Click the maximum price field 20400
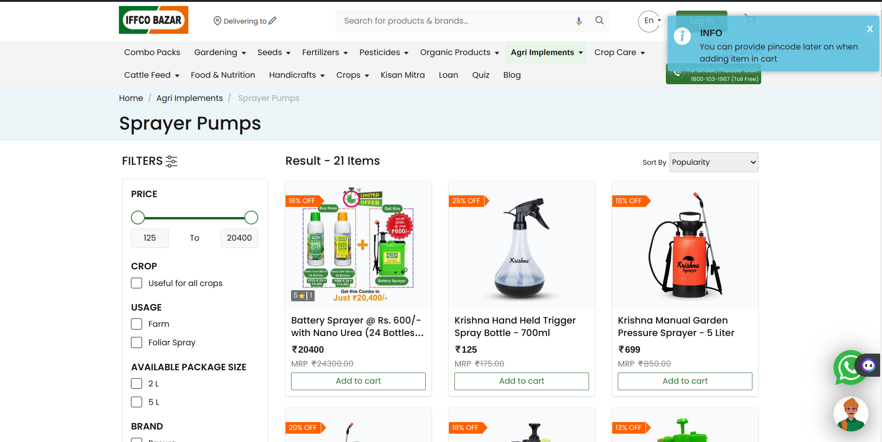Image resolution: width=882 pixels, height=442 pixels. 239,238
